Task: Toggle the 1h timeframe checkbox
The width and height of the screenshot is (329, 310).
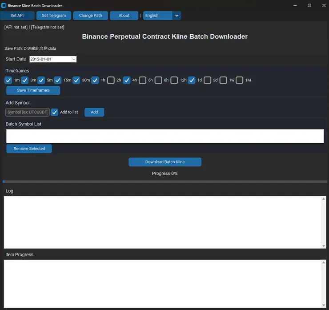Action: pos(95,80)
